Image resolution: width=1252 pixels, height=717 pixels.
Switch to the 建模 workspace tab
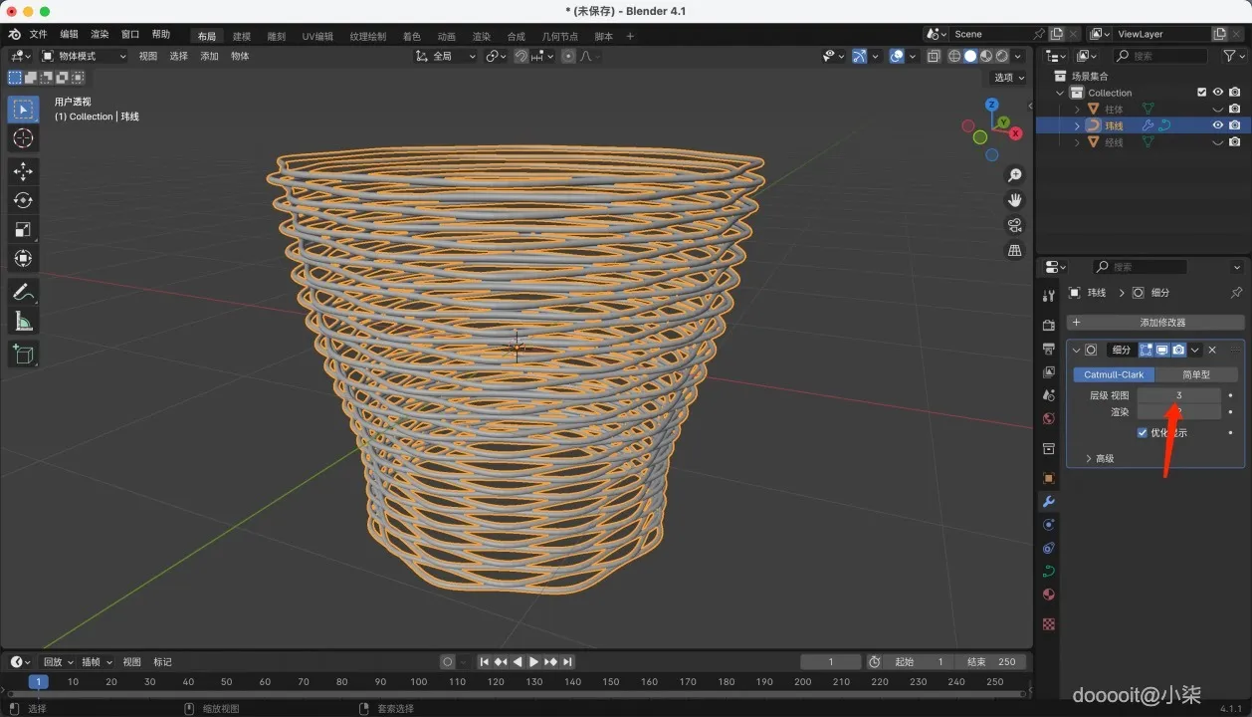click(242, 37)
